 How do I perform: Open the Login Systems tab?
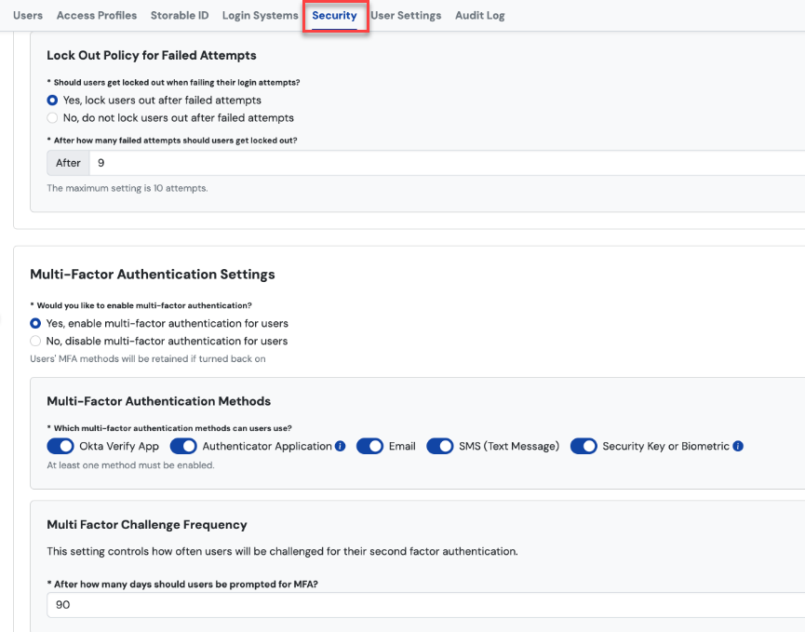click(x=261, y=16)
